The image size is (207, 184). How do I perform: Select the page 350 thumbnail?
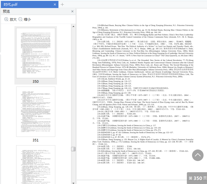36,53
